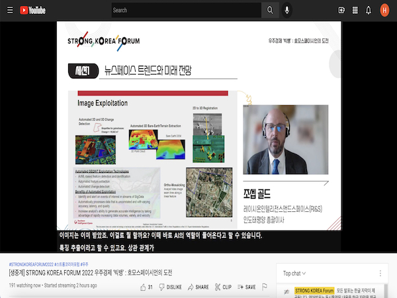
Task: Click the magnifier search button
Action: pos(270,10)
